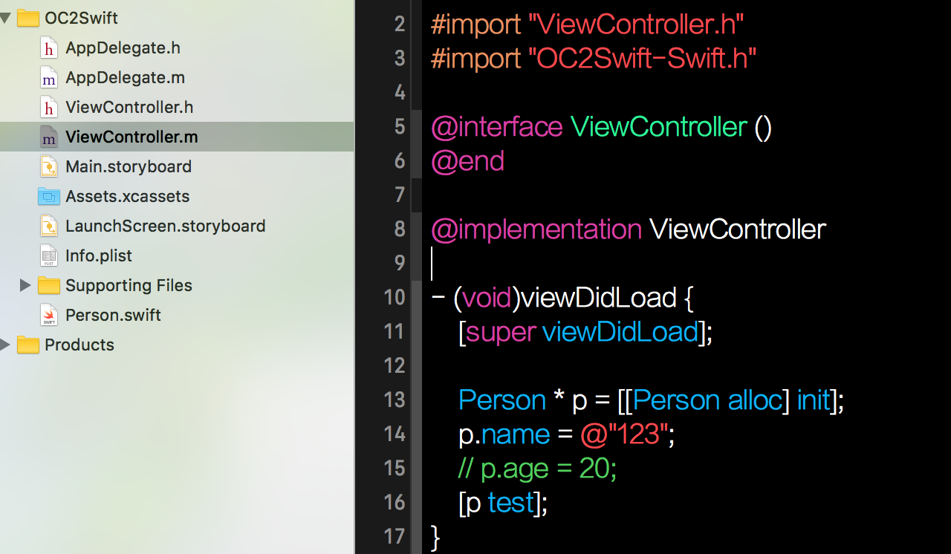Click line number 16 in the gutter
The image size is (951, 554).
(394, 502)
